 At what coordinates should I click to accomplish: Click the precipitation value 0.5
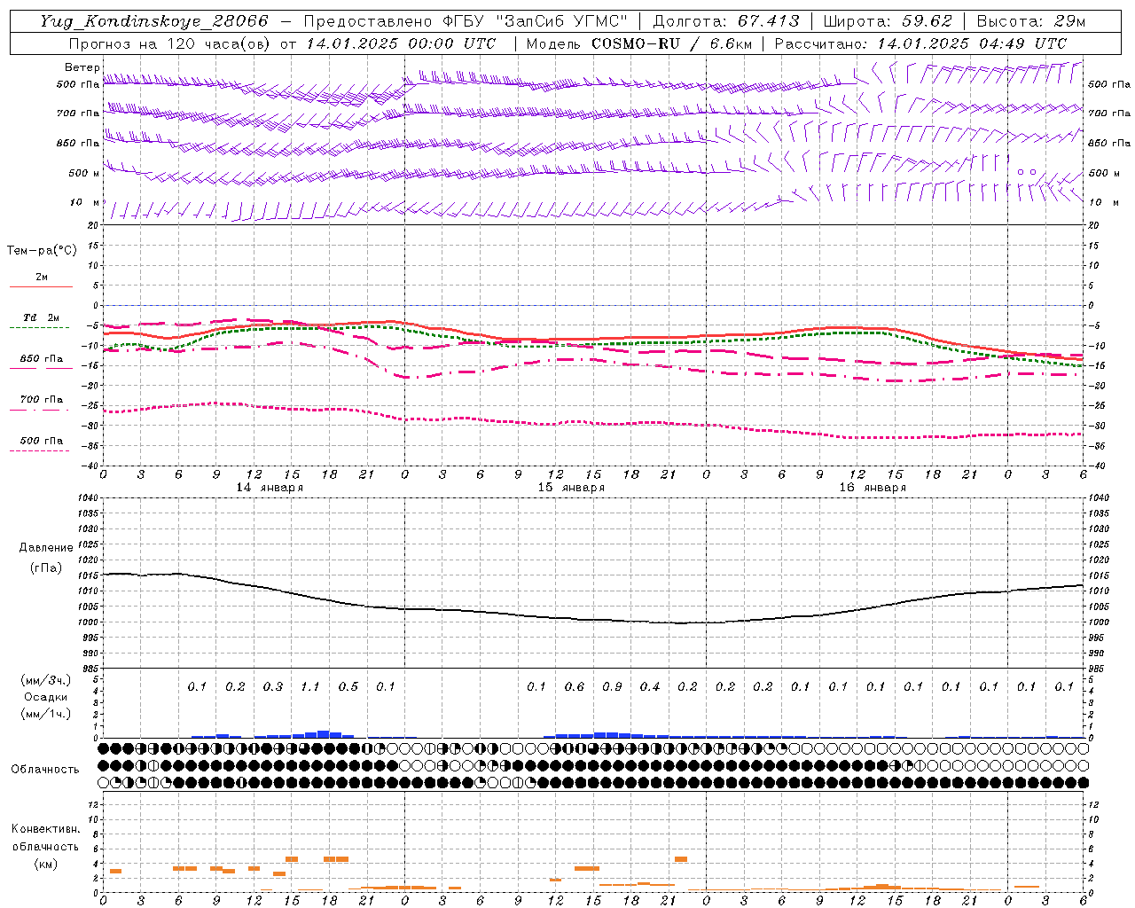[348, 686]
